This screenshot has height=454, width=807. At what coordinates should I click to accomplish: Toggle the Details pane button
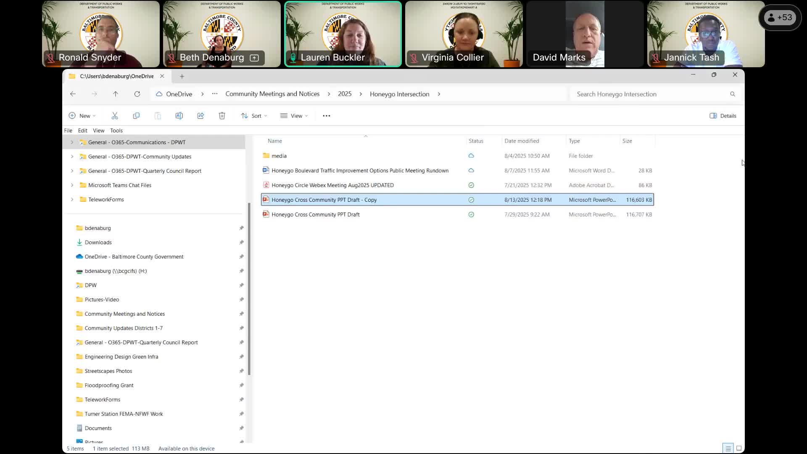(x=723, y=116)
